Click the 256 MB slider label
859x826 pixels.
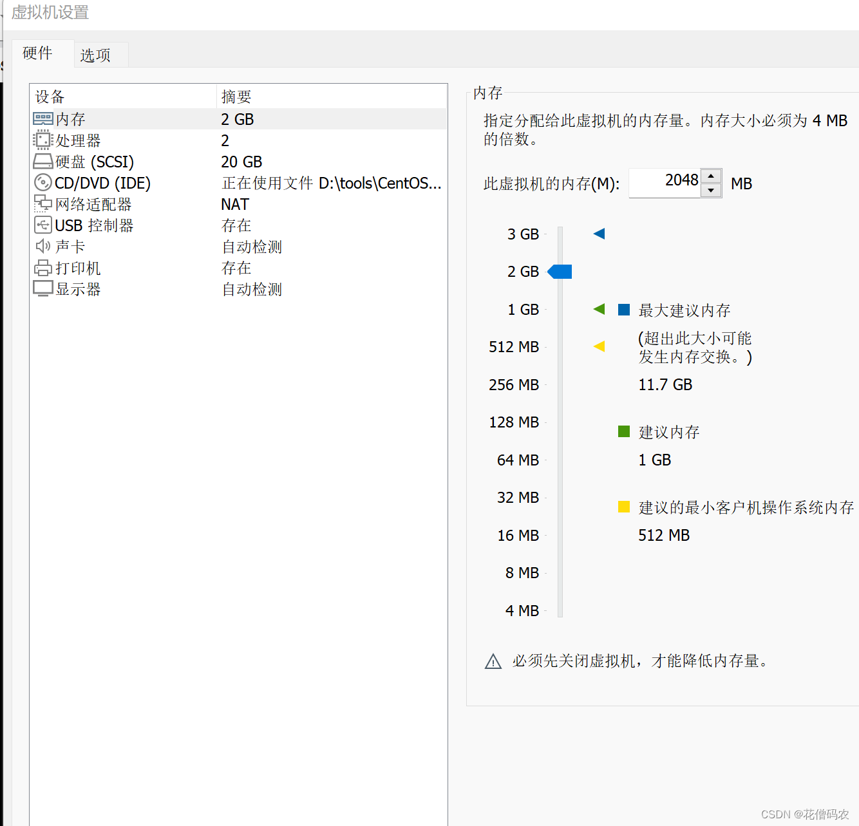tap(514, 385)
